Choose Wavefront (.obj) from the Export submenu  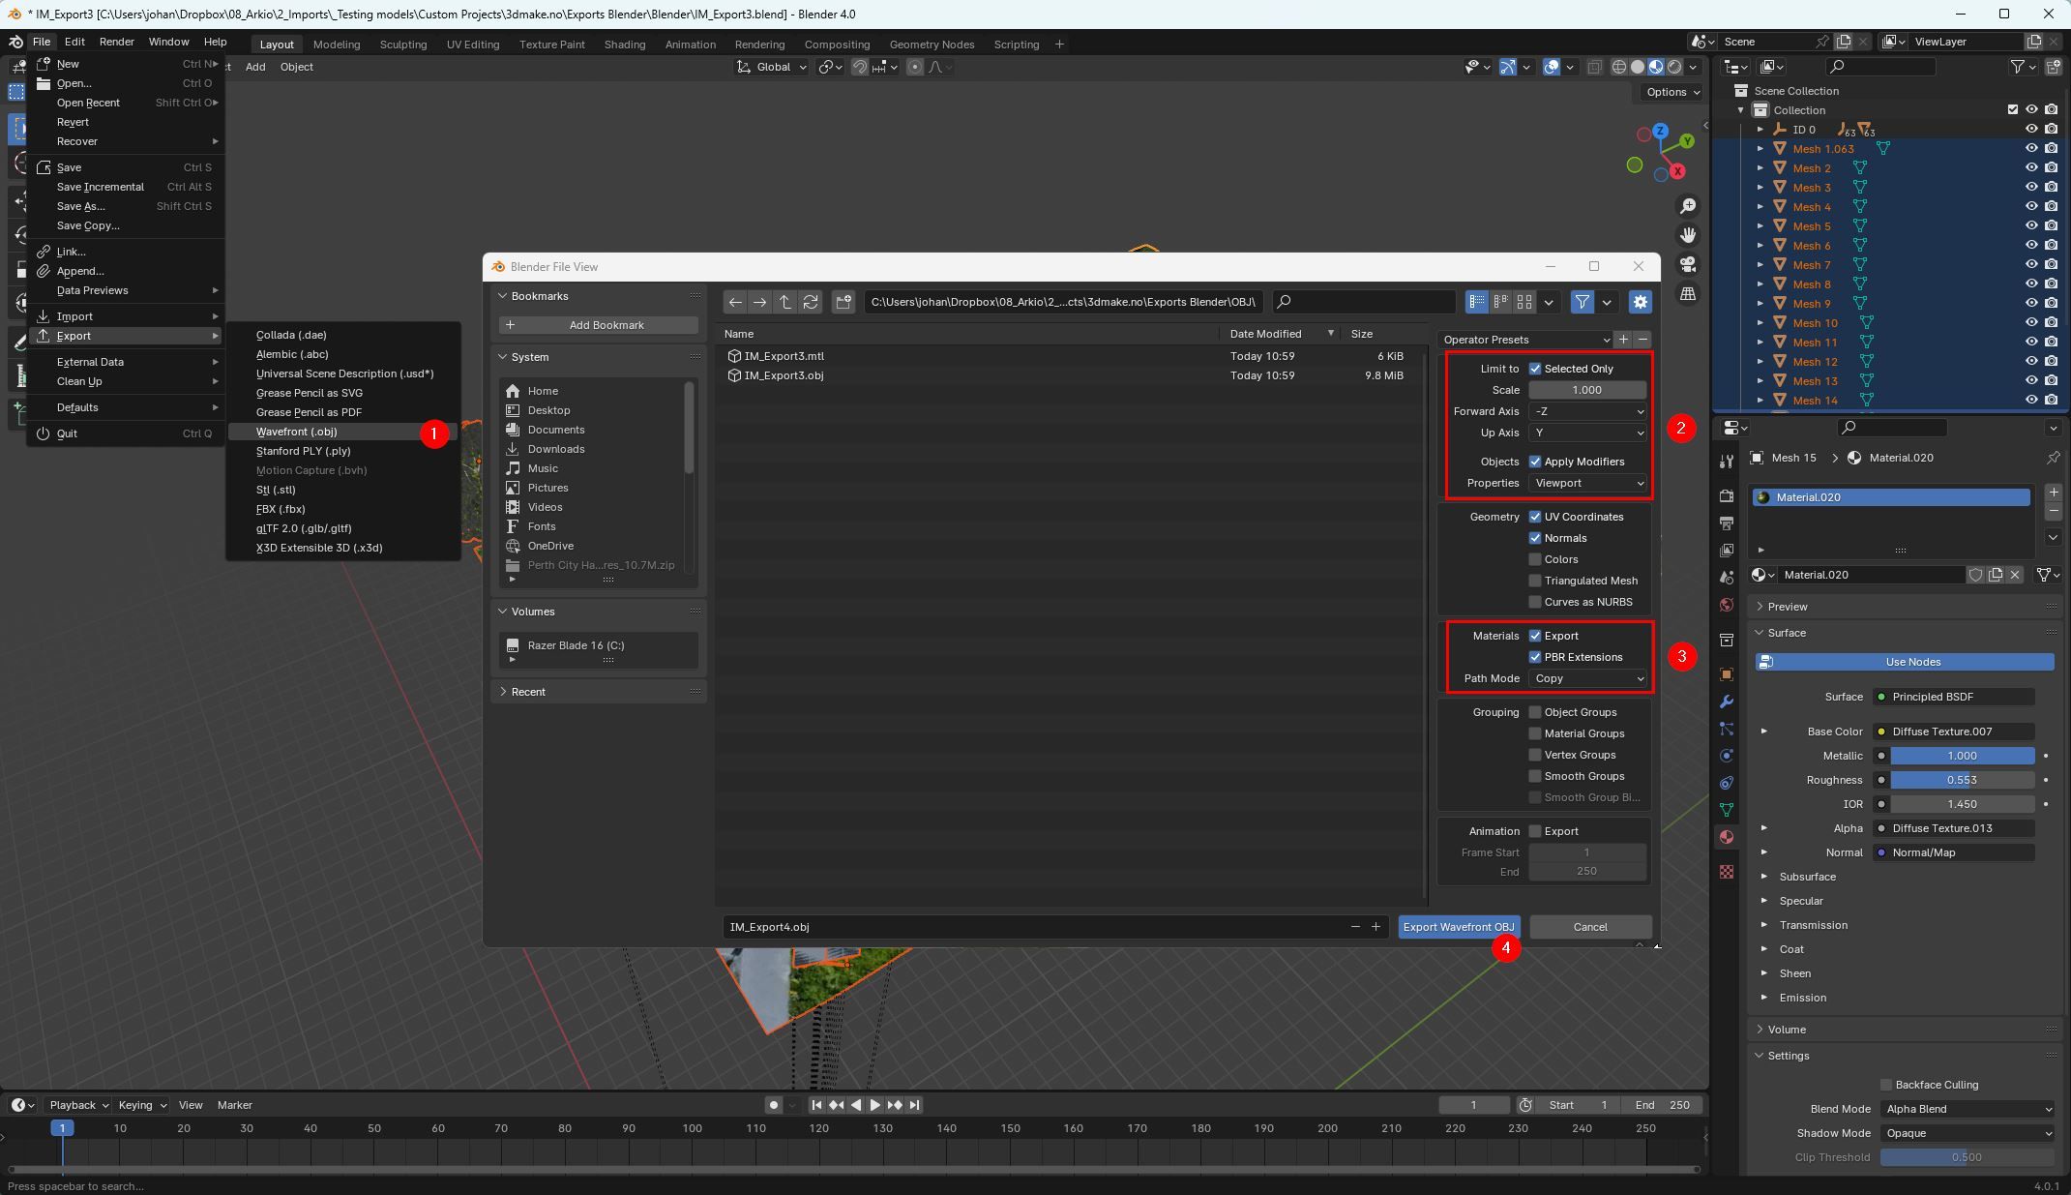click(296, 432)
